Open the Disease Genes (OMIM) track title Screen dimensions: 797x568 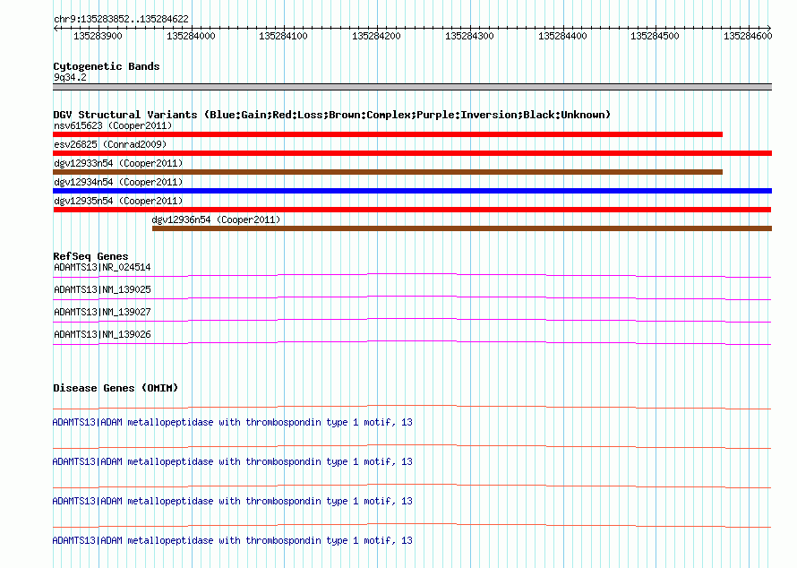coord(116,388)
